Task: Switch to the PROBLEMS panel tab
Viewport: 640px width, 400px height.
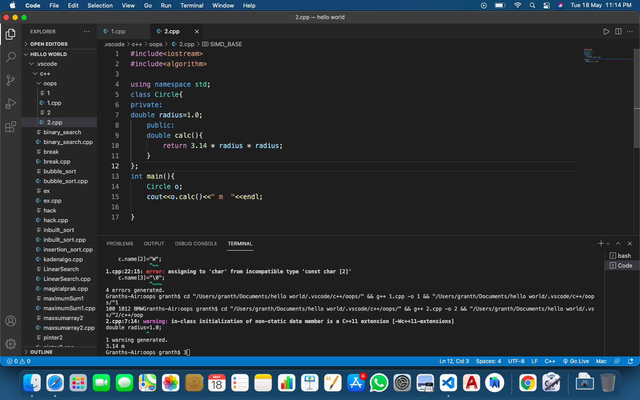Action: point(120,244)
